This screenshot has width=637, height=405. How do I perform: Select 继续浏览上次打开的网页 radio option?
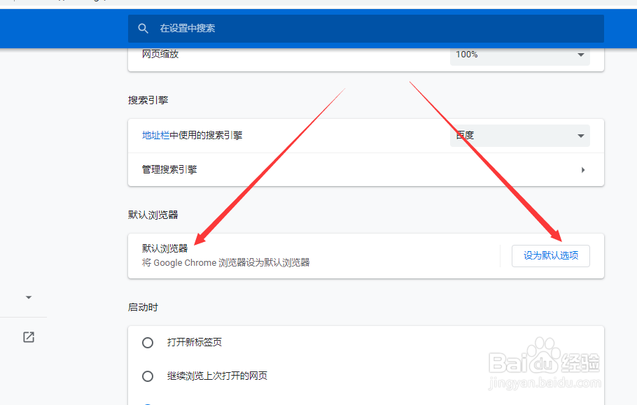coord(148,376)
